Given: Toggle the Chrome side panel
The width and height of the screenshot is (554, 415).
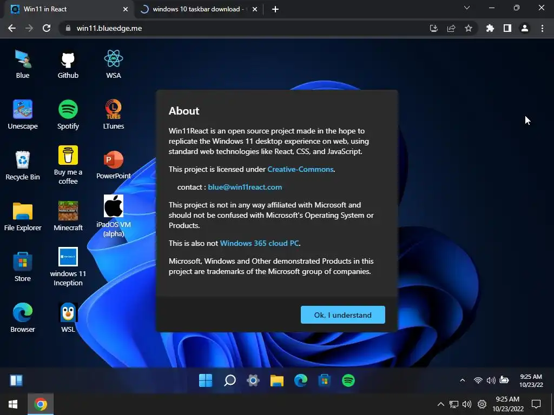Looking at the screenshot, I should (x=507, y=28).
